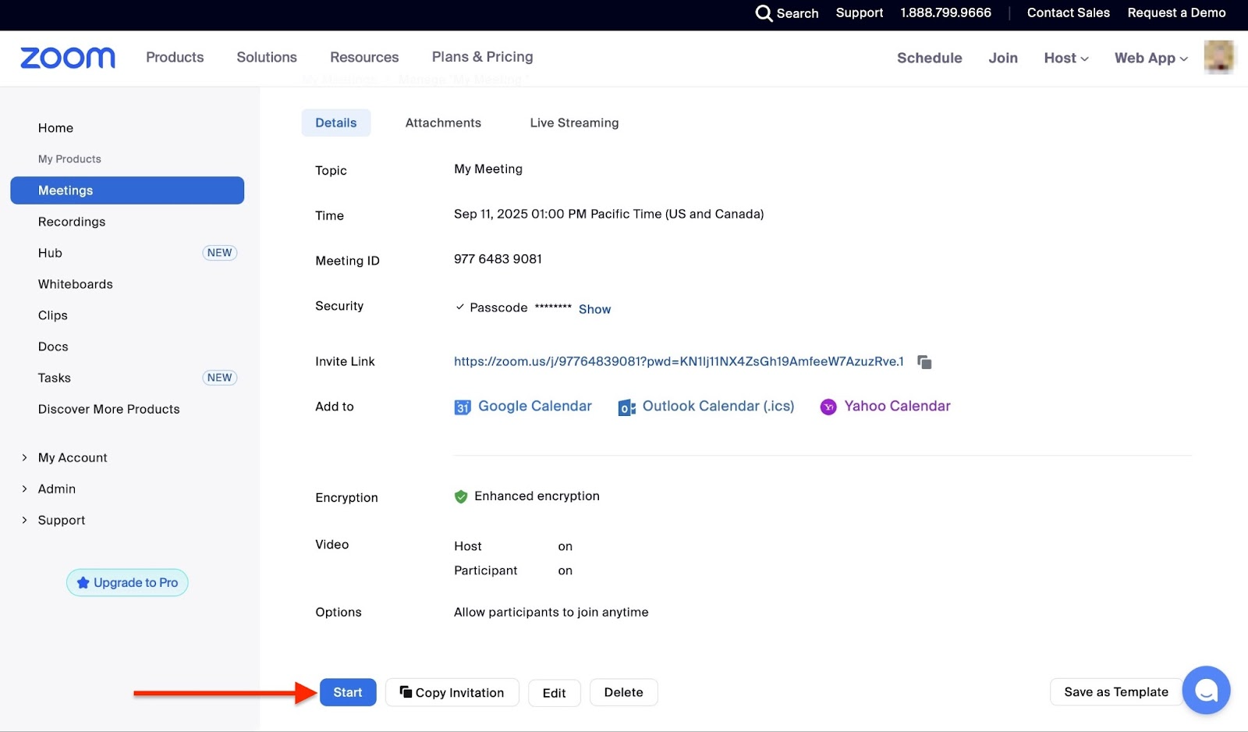Image resolution: width=1248 pixels, height=732 pixels.
Task: Switch to the Attachments tab
Action: (443, 123)
